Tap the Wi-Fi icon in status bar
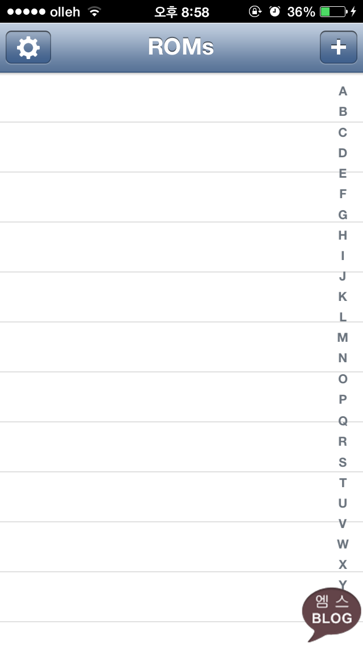 click(95, 11)
